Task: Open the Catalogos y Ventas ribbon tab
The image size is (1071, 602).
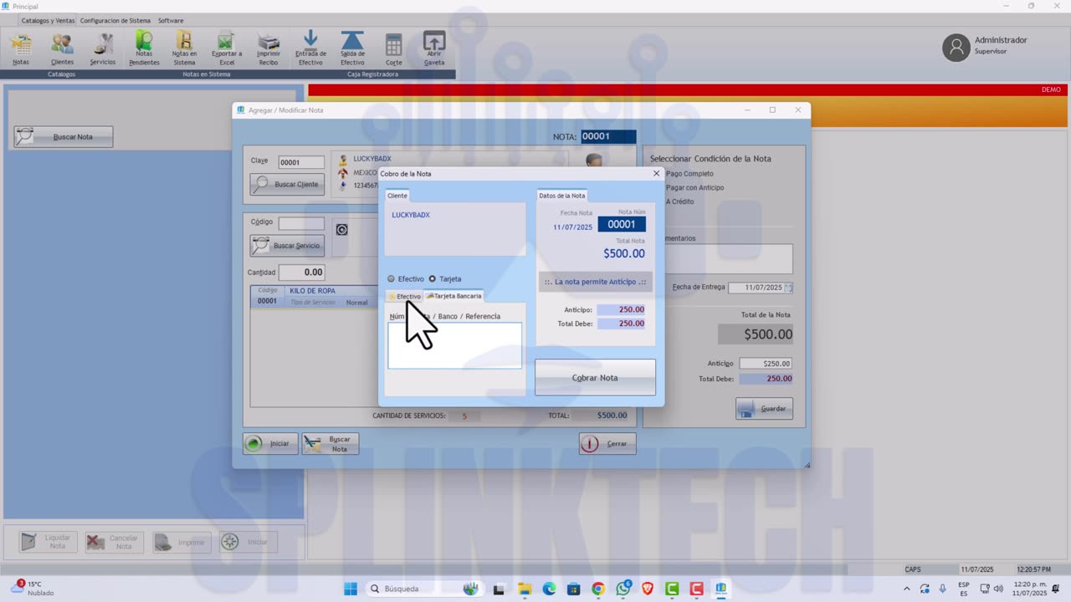Action: pos(47,20)
